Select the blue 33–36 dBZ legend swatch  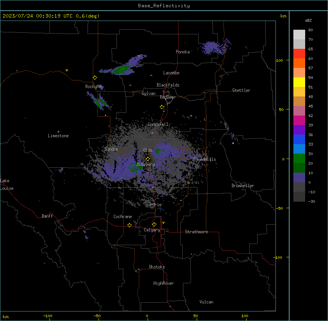point(299,139)
